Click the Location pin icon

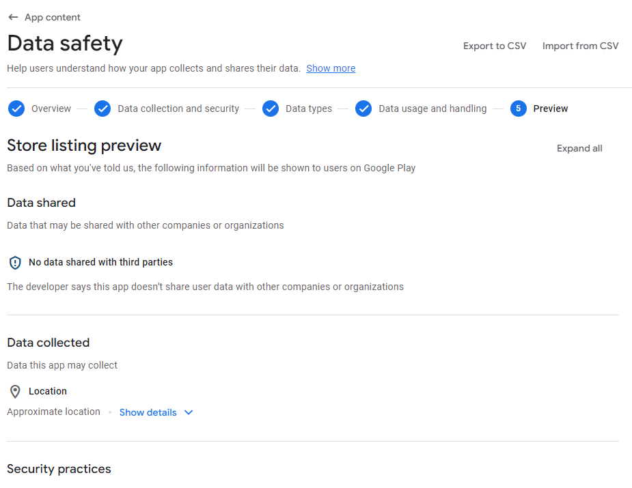pos(15,391)
